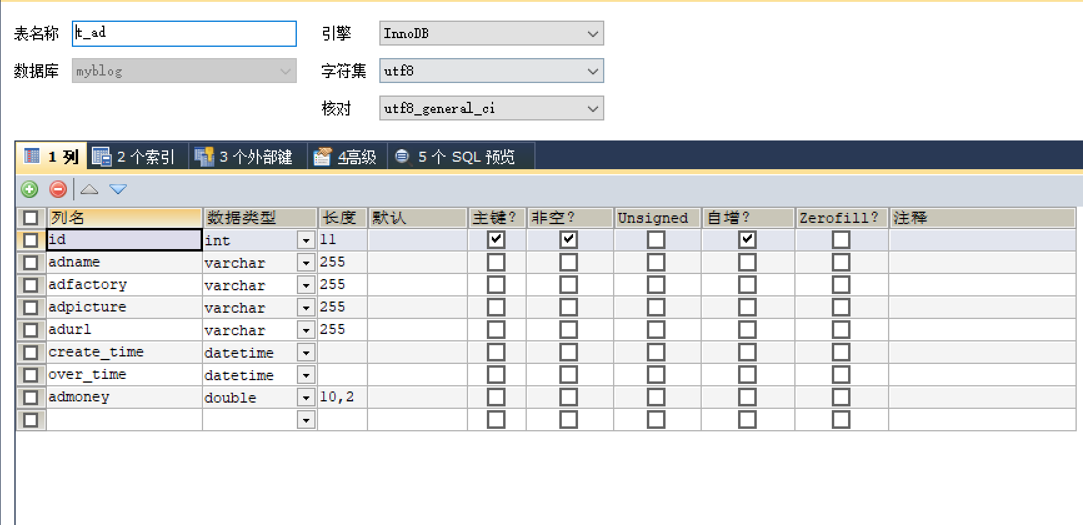Select the 'id' column name cell
The height and width of the screenshot is (525, 1083).
pos(124,240)
